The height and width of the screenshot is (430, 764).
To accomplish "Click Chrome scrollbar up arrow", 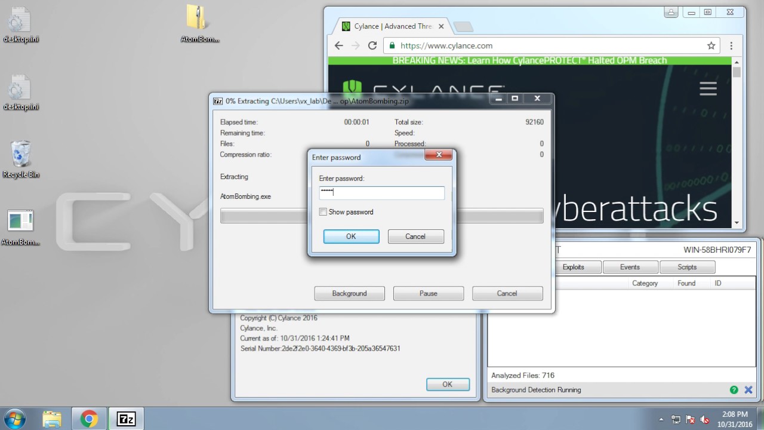I will click(737, 61).
